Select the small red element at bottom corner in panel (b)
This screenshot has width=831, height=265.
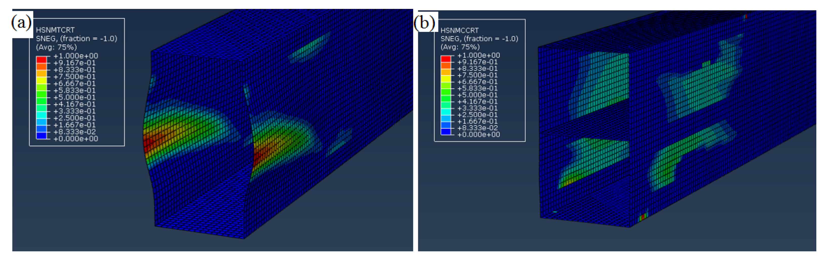point(643,217)
